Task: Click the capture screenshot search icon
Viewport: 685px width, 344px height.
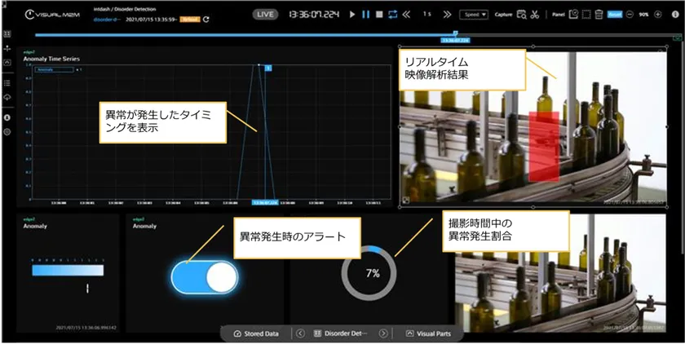Action: click(521, 14)
